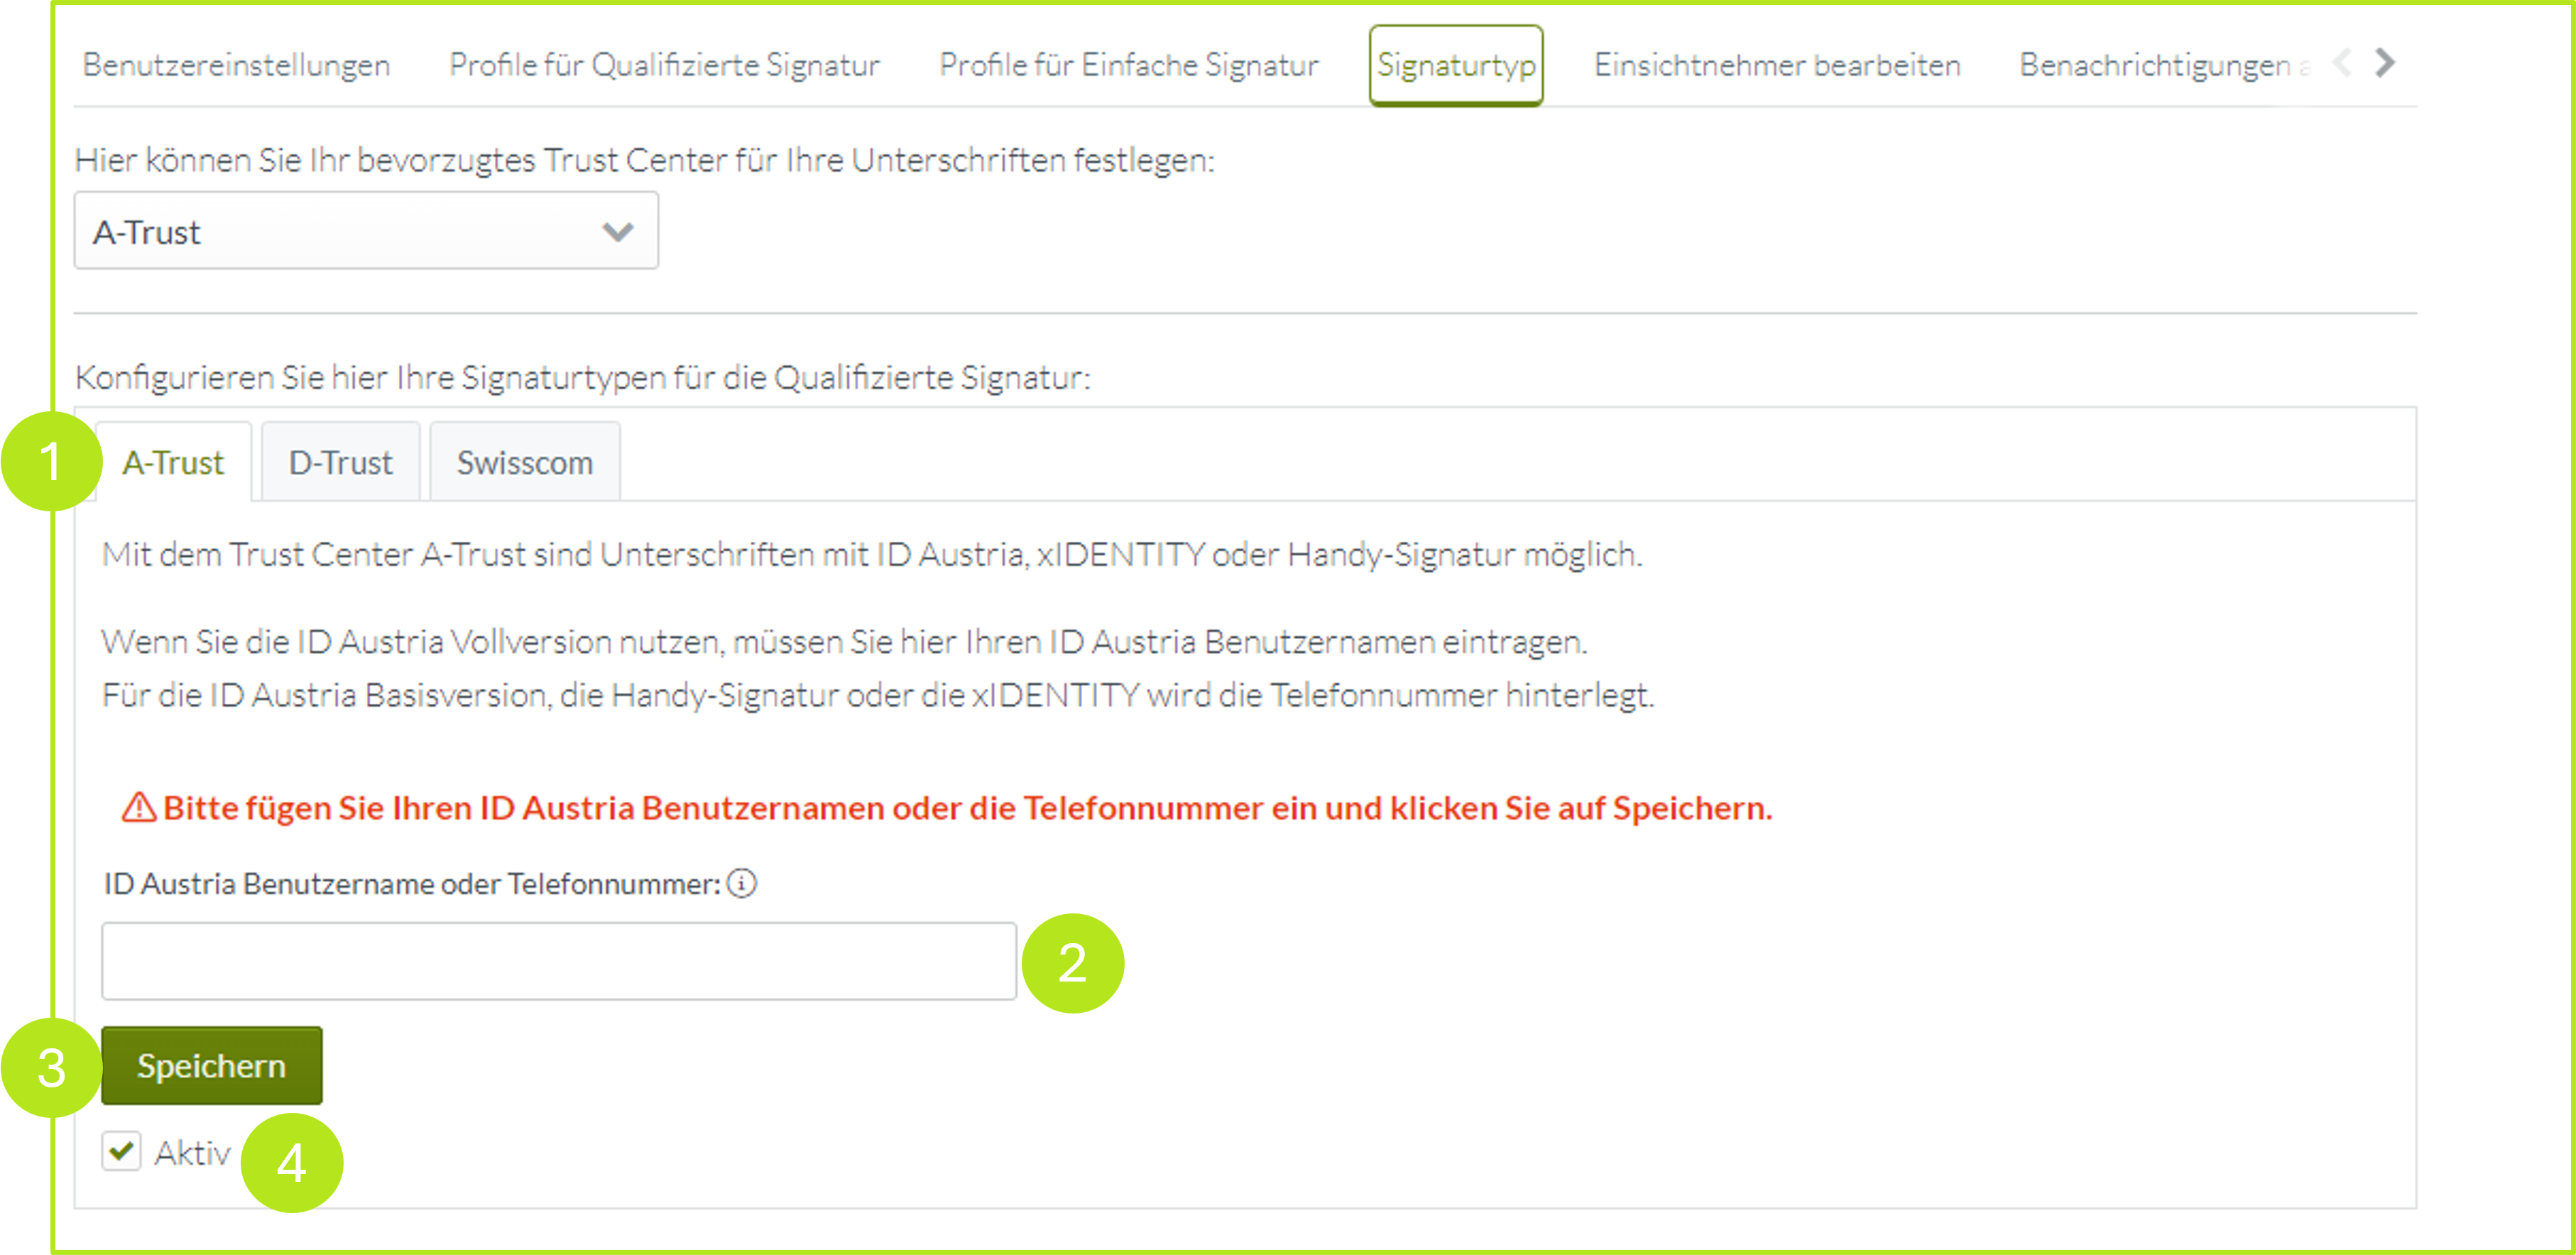Viewport: 2576px width, 1255px height.
Task: Uncheck the Aktiv checkbox
Action: click(x=122, y=1152)
